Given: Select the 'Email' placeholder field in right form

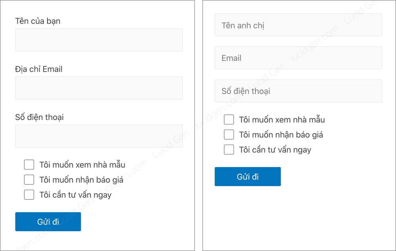Looking at the screenshot, I should (298, 58).
